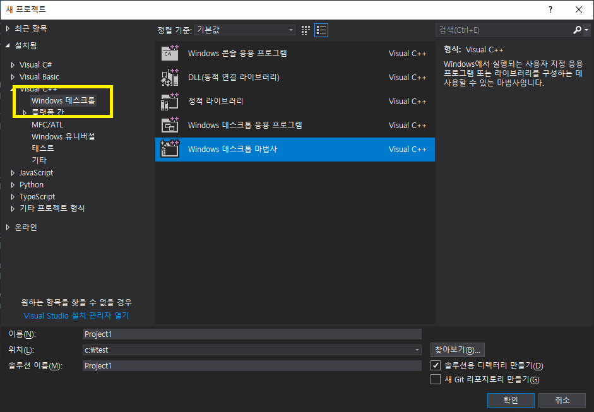Click the 찾아보기(B)... button
Viewport: 594px width, 412px height.
point(458,350)
